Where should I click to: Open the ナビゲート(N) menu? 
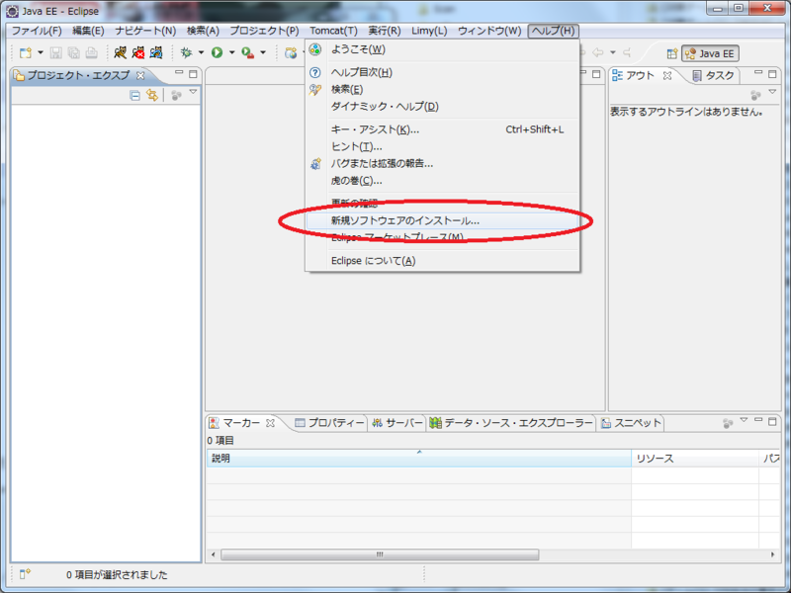145,31
